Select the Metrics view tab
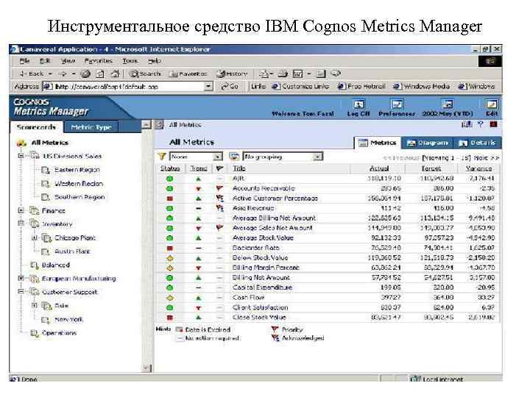530x397 pixels. coord(378,143)
